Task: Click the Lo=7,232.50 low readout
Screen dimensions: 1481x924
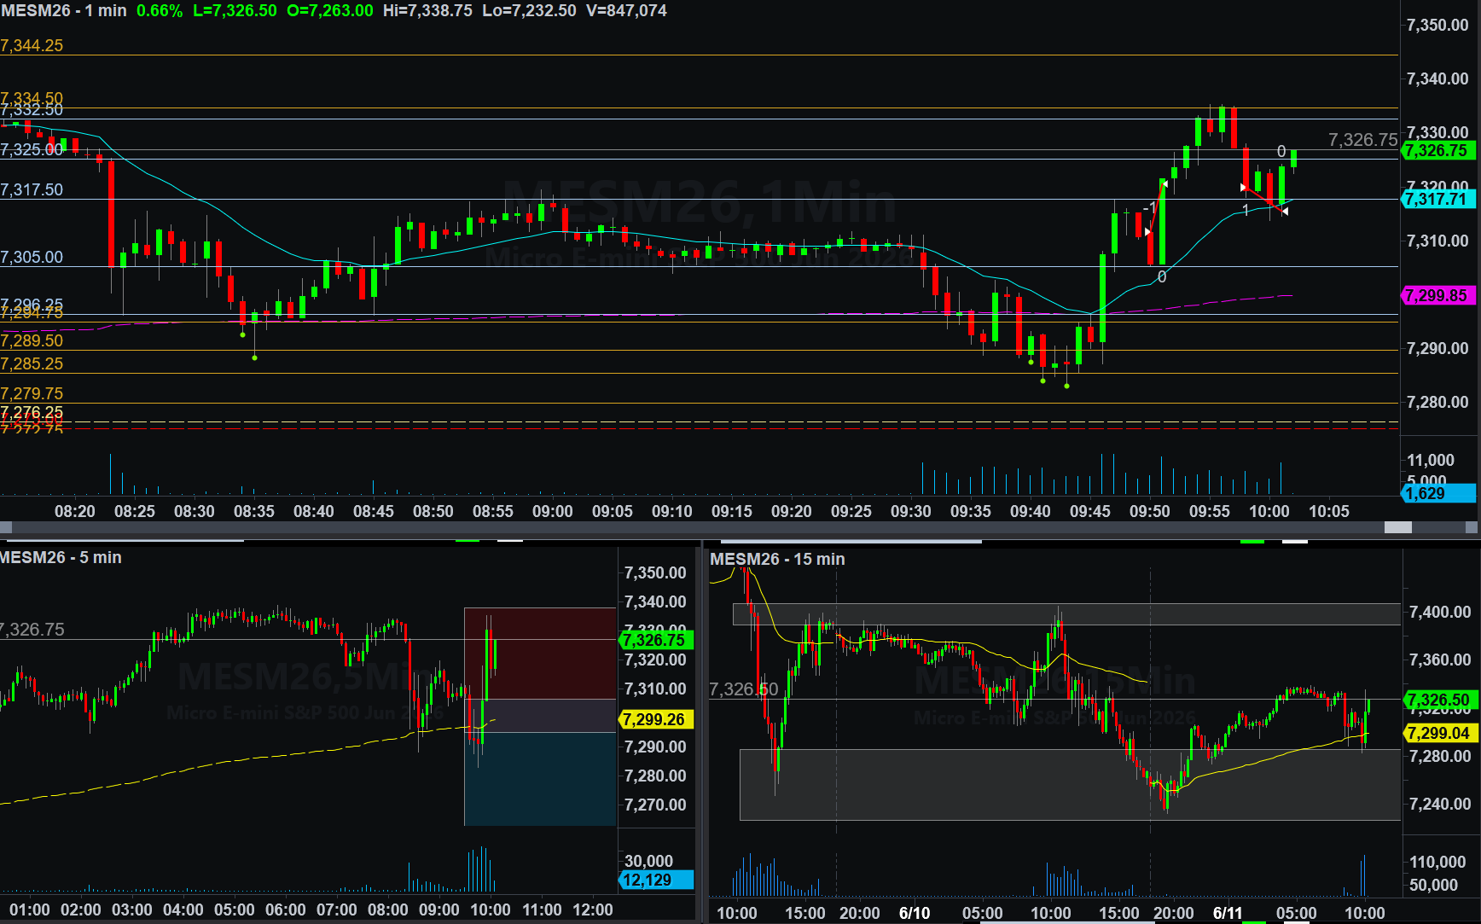Action: click(529, 11)
